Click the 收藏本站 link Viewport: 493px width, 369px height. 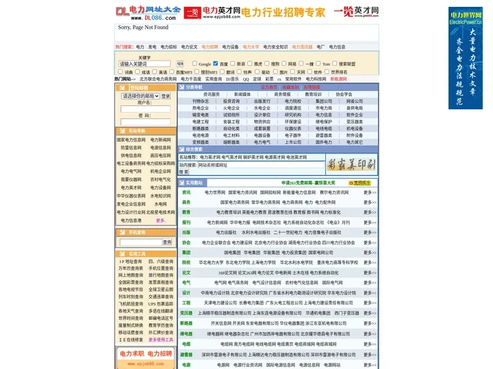290,87
